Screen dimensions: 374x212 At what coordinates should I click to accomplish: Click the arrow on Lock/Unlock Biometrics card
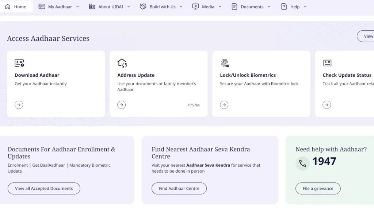point(224,105)
